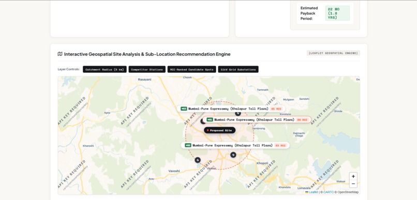
Task: Click the Mulgaon place label on the map
Action: click(x=289, y=99)
